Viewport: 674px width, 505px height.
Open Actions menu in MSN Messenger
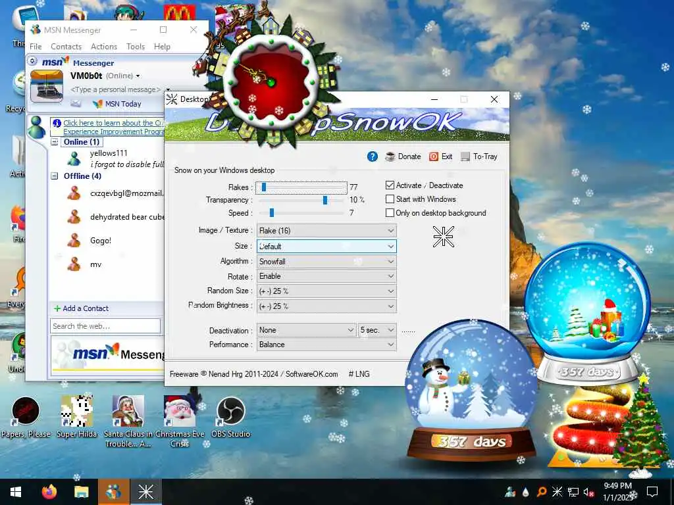click(104, 47)
